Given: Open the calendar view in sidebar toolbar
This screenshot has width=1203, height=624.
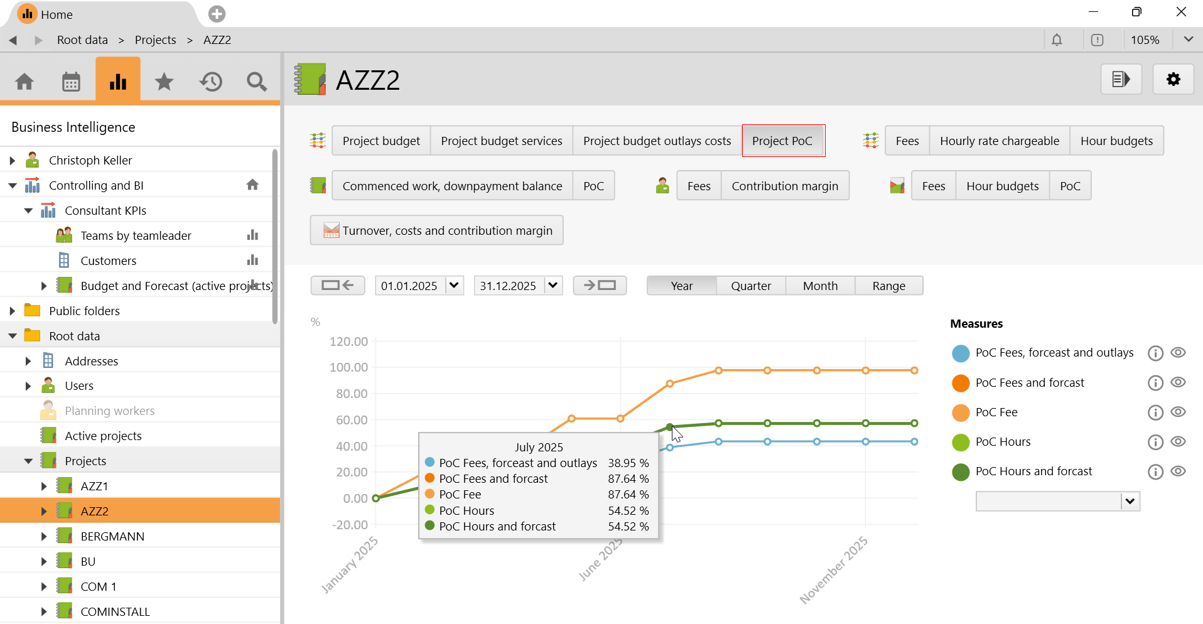Looking at the screenshot, I should (71, 82).
